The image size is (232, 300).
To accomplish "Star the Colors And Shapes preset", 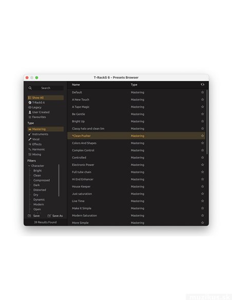I will click(x=202, y=143).
